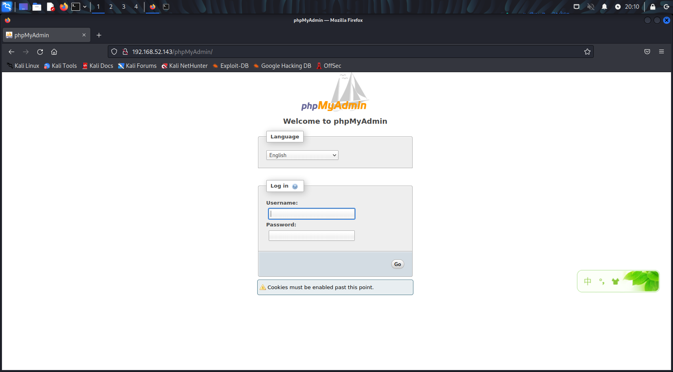Image resolution: width=673 pixels, height=372 pixels.
Task: Go to Firefox home page
Action: click(x=54, y=52)
